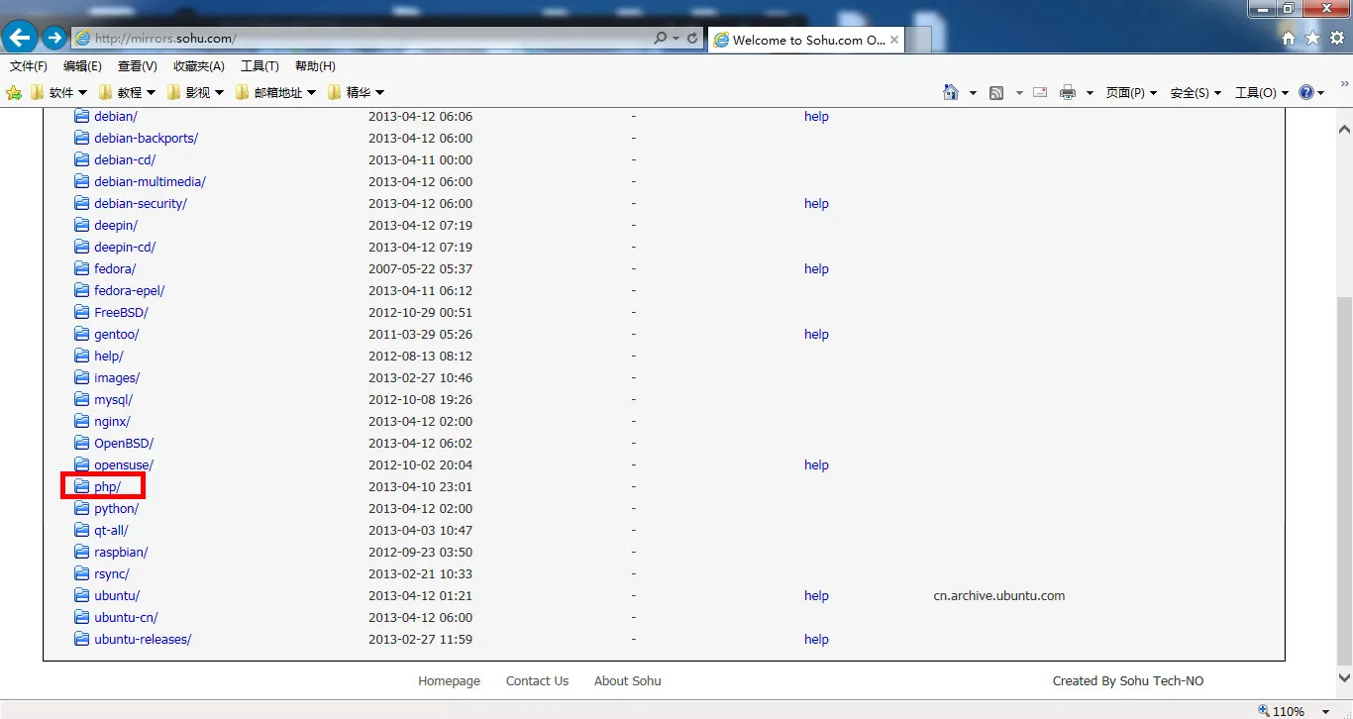This screenshot has width=1353, height=719.
Task: Select the Welcome to Sohu.com tab
Action: [x=807, y=40]
